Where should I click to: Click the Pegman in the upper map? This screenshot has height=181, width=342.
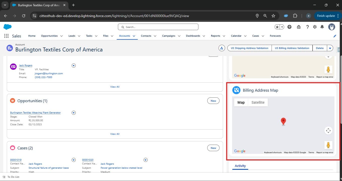(328, 69)
